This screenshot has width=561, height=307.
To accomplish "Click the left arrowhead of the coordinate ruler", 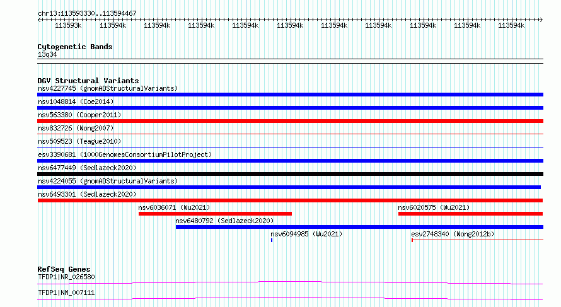I will [39, 20].
